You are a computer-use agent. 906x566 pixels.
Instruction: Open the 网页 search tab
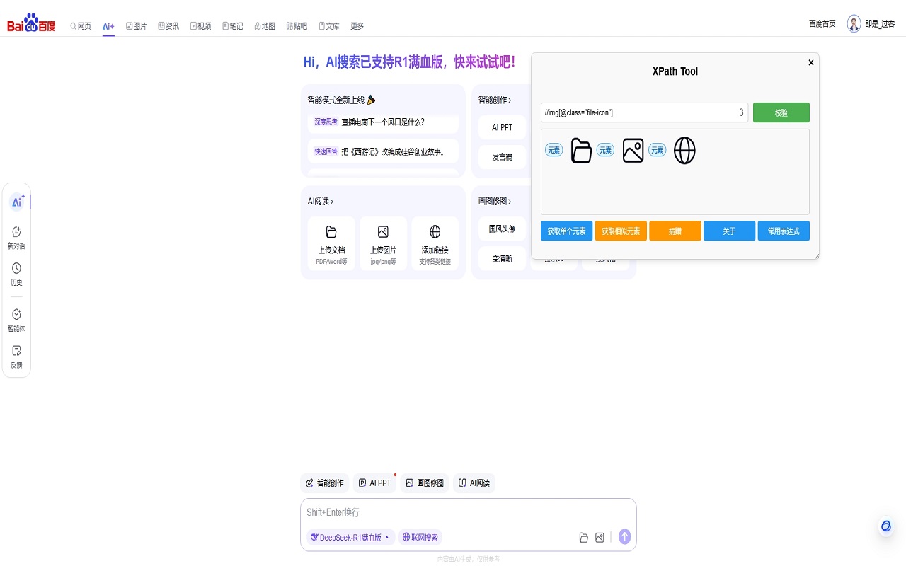click(81, 26)
